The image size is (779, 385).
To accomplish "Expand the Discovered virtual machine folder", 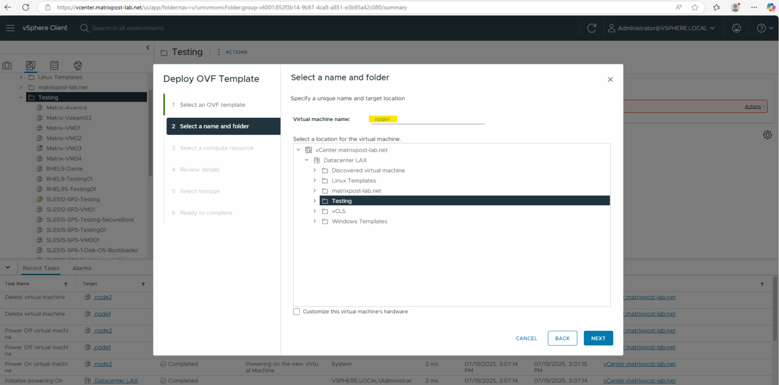I will 314,170.
